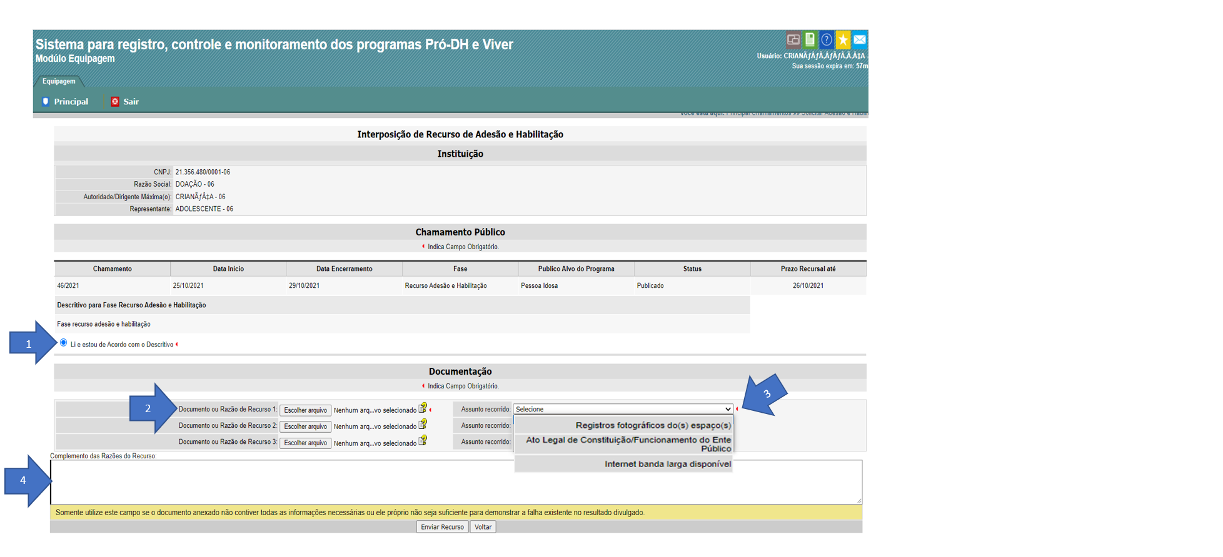Open the Assunto recorrido 'Selecione' dropdown
Image resolution: width=1223 pixels, height=557 pixels.
(x=623, y=410)
